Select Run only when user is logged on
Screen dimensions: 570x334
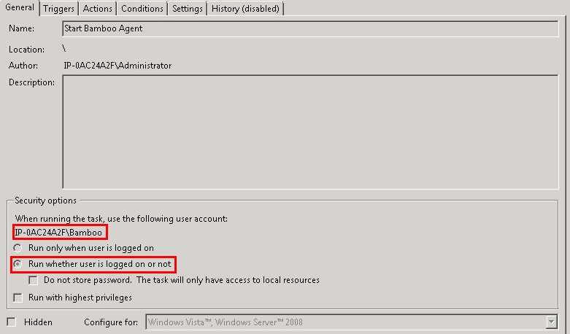pyautogui.click(x=18, y=248)
